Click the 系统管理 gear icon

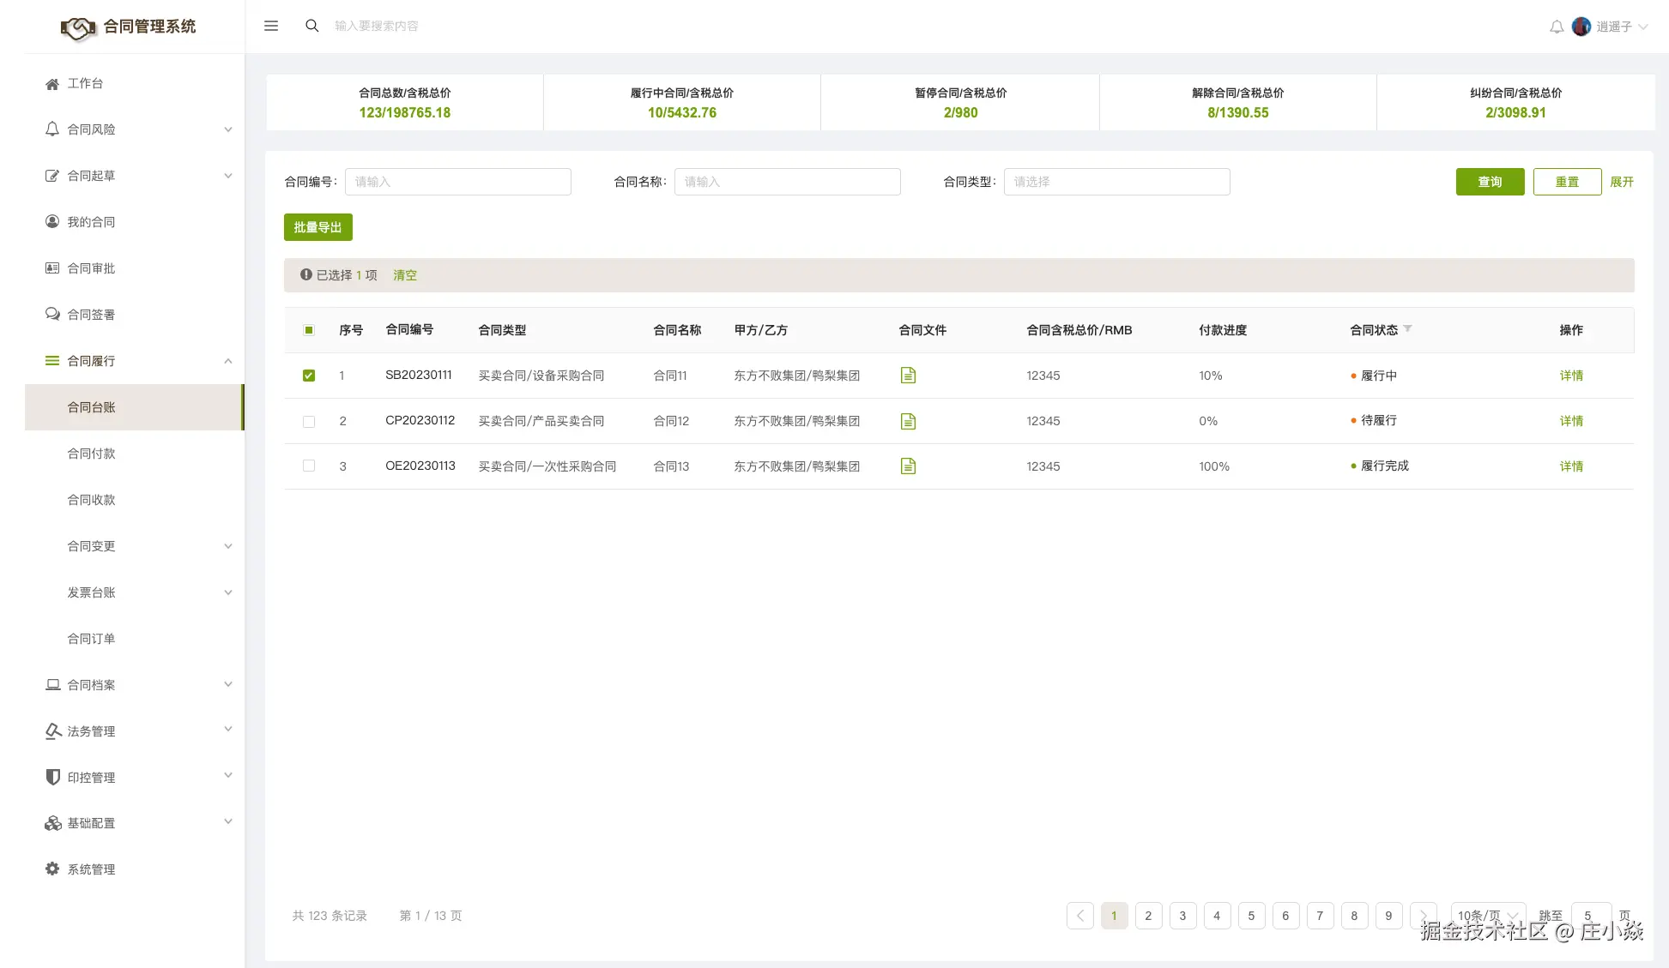52,869
